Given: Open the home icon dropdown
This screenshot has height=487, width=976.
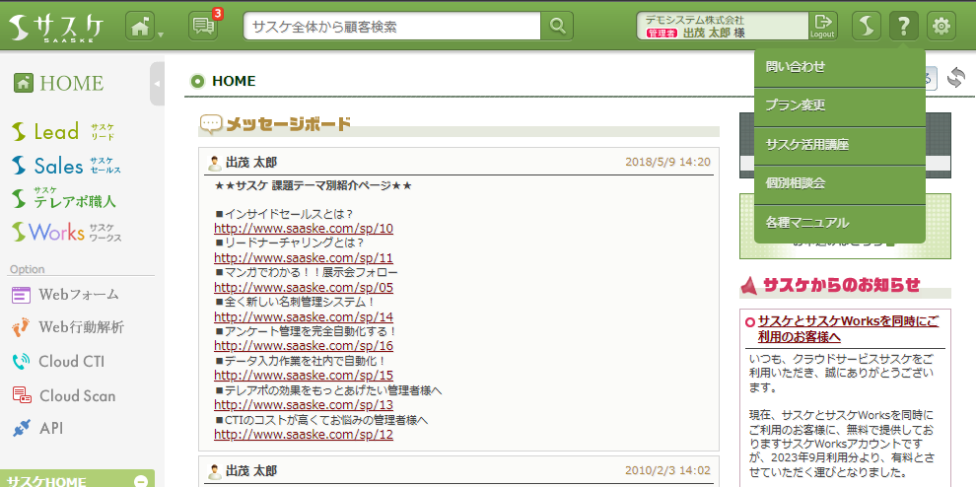Looking at the screenshot, I should 144,27.
